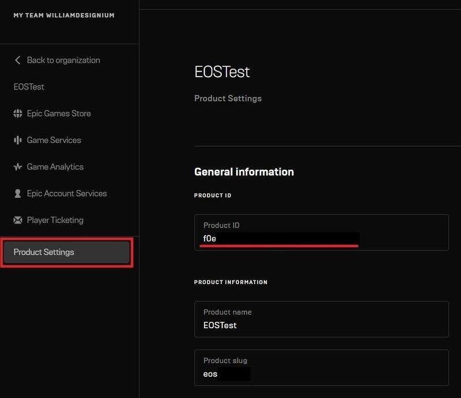Click the Player Ticketing envelope icon
The height and width of the screenshot is (398, 461).
tap(18, 220)
